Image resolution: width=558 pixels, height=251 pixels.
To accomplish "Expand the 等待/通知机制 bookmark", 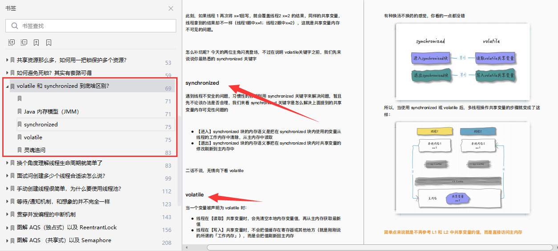I will [7, 202].
